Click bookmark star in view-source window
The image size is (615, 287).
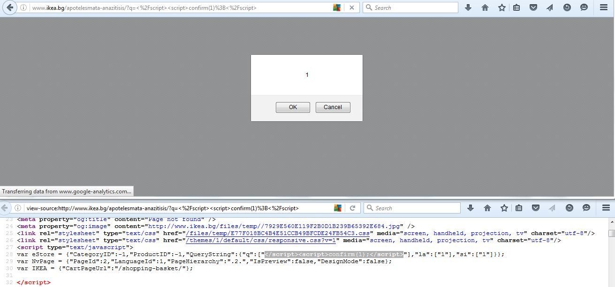[x=504, y=208]
